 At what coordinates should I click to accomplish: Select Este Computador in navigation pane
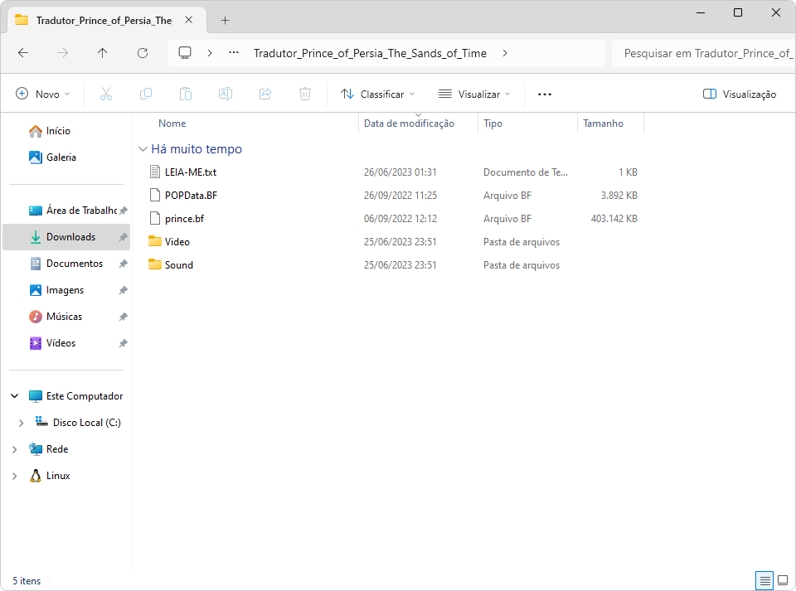(x=75, y=396)
